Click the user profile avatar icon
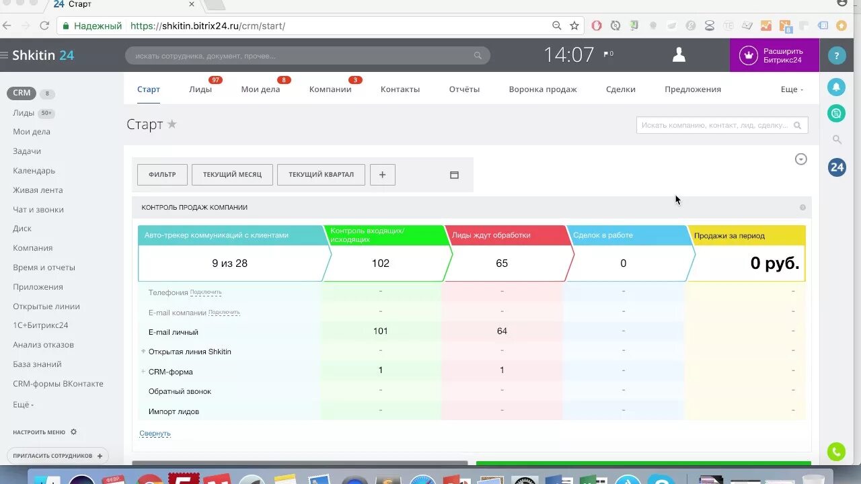861x484 pixels. pyautogui.click(x=679, y=55)
